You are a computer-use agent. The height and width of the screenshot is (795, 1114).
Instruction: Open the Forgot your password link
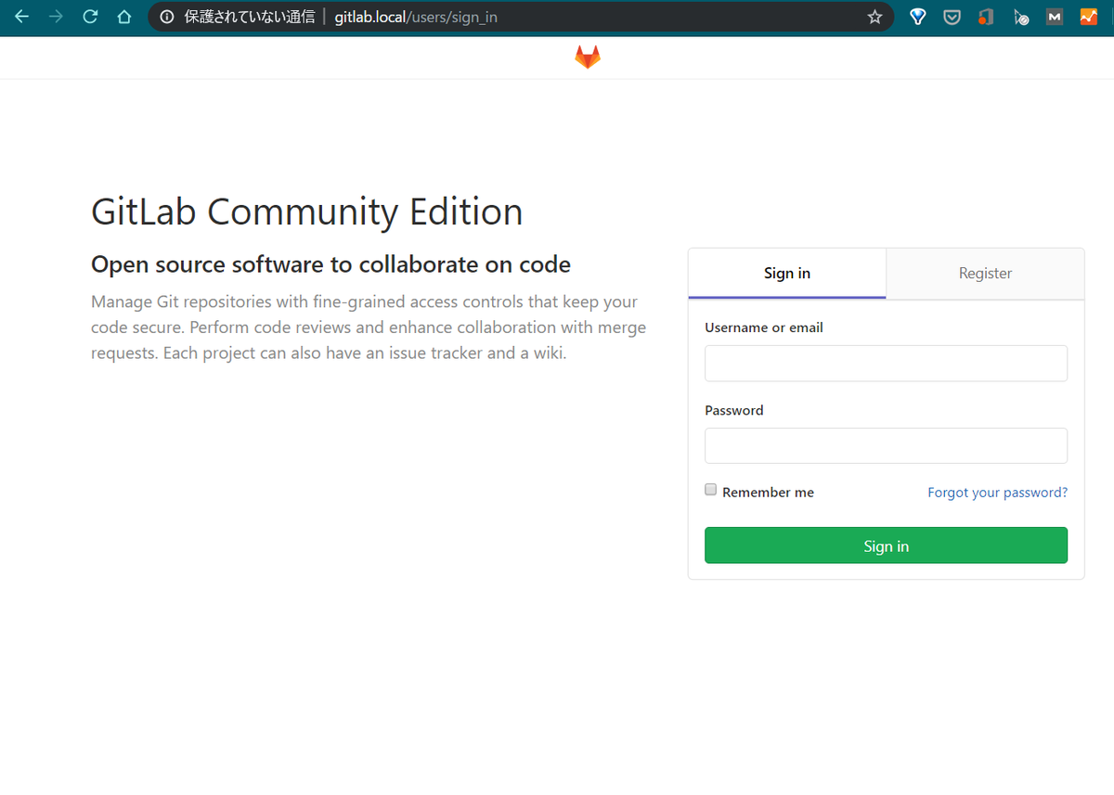coord(997,493)
